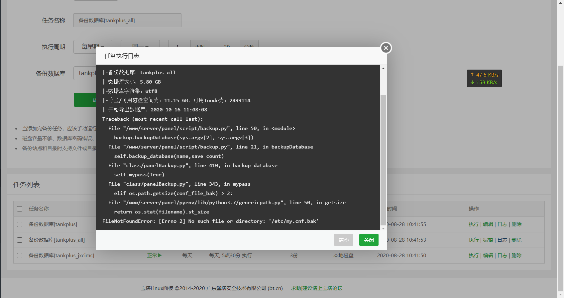Click the Traceback line in the log
Viewport: 564px width, 298px height.
tap(153, 119)
